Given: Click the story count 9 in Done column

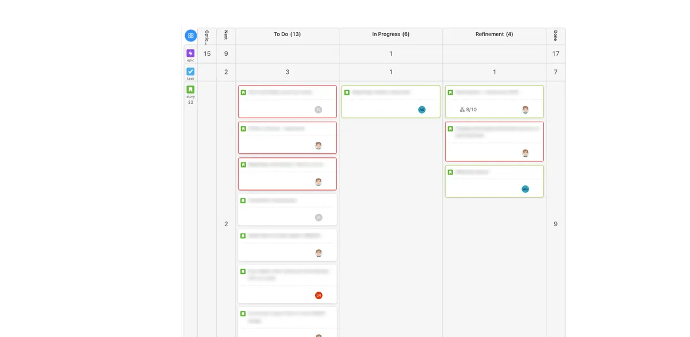Looking at the screenshot, I should tap(555, 224).
